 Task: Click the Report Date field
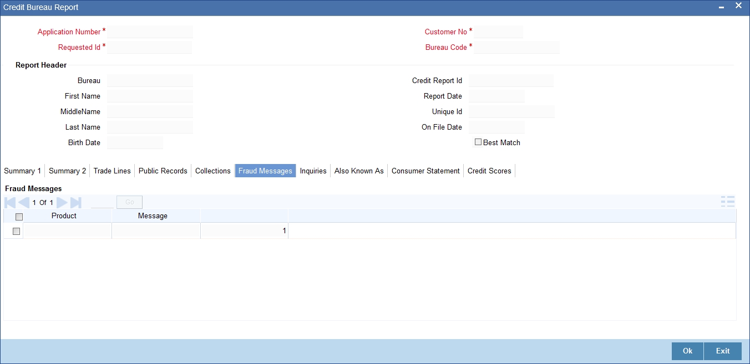pyautogui.click(x=496, y=96)
